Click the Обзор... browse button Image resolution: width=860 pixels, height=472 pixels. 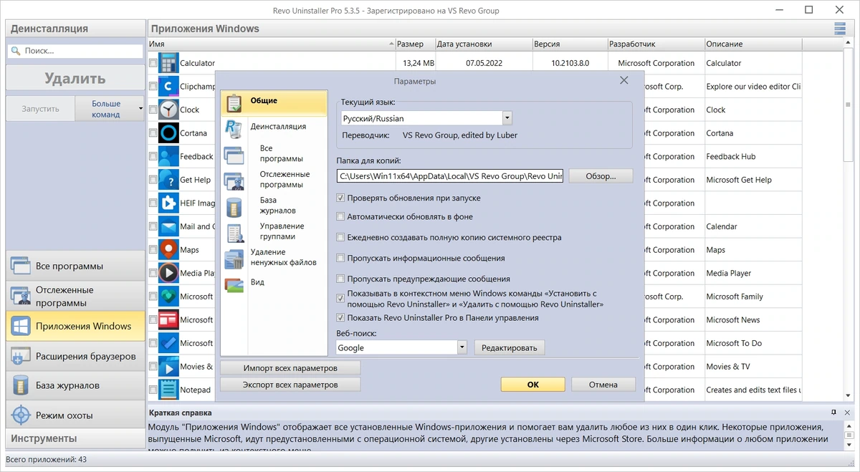[601, 176]
